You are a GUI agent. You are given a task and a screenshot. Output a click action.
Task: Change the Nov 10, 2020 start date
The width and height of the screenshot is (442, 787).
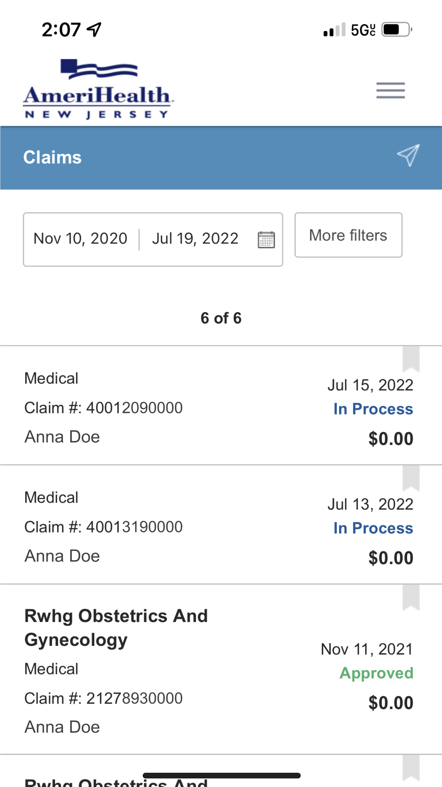tap(80, 238)
